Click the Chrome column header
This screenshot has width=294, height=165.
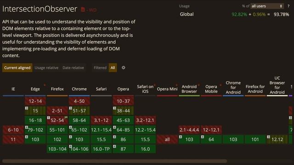pyautogui.click(x=79, y=89)
